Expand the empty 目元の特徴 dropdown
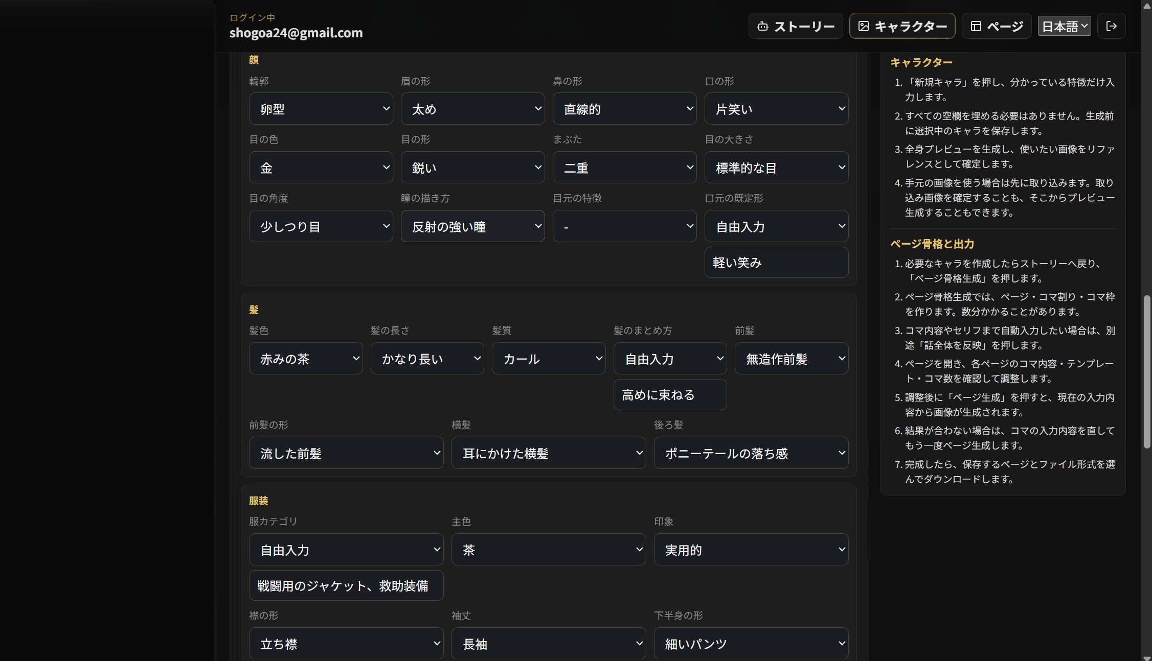This screenshot has height=661, width=1152. coord(624,226)
